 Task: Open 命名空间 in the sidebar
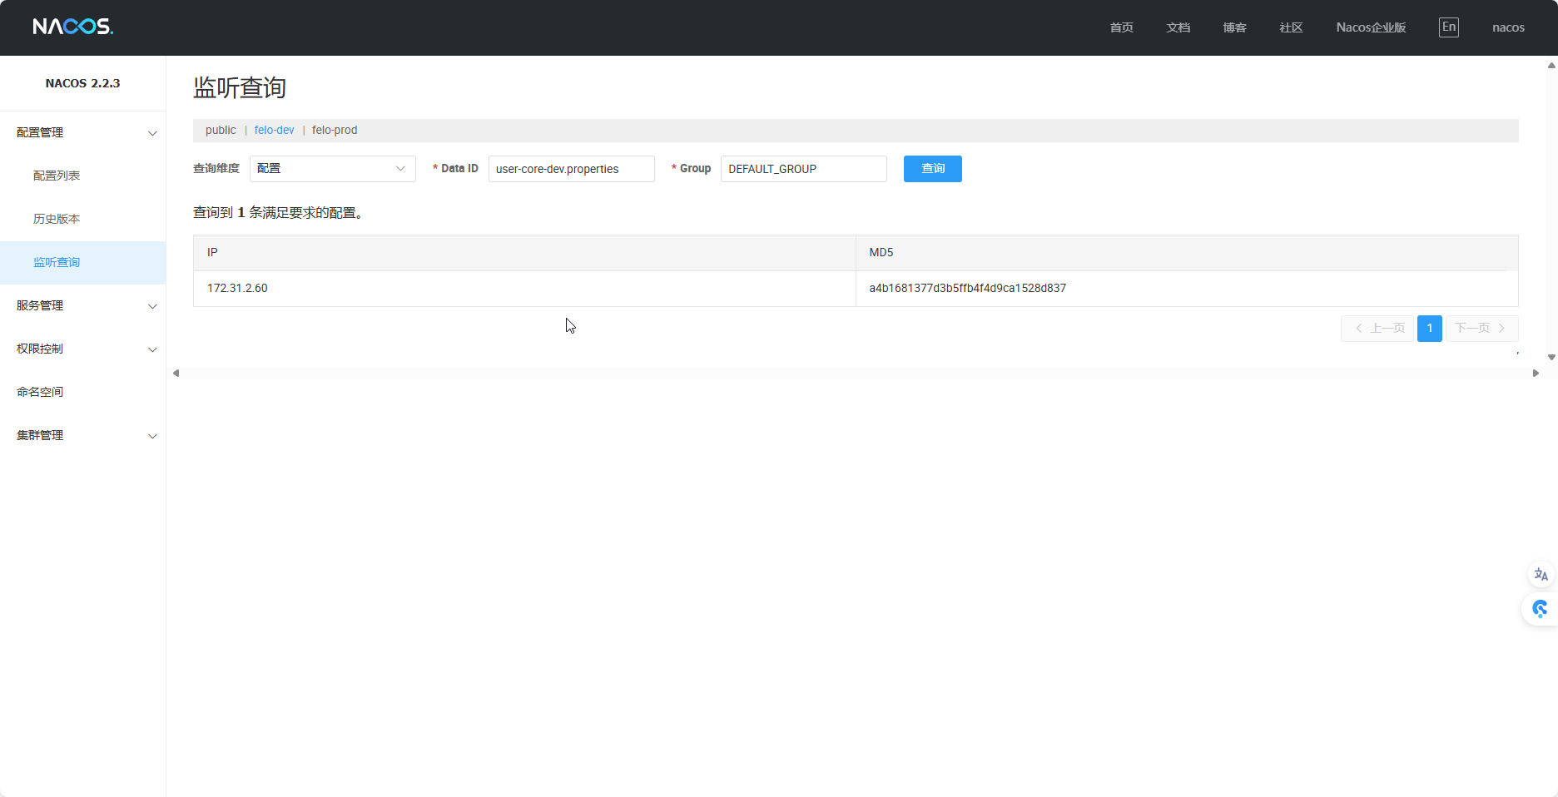(40, 392)
